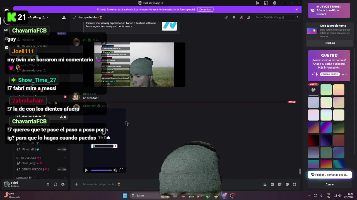Open the Threads icon in the channel header

(226, 17)
